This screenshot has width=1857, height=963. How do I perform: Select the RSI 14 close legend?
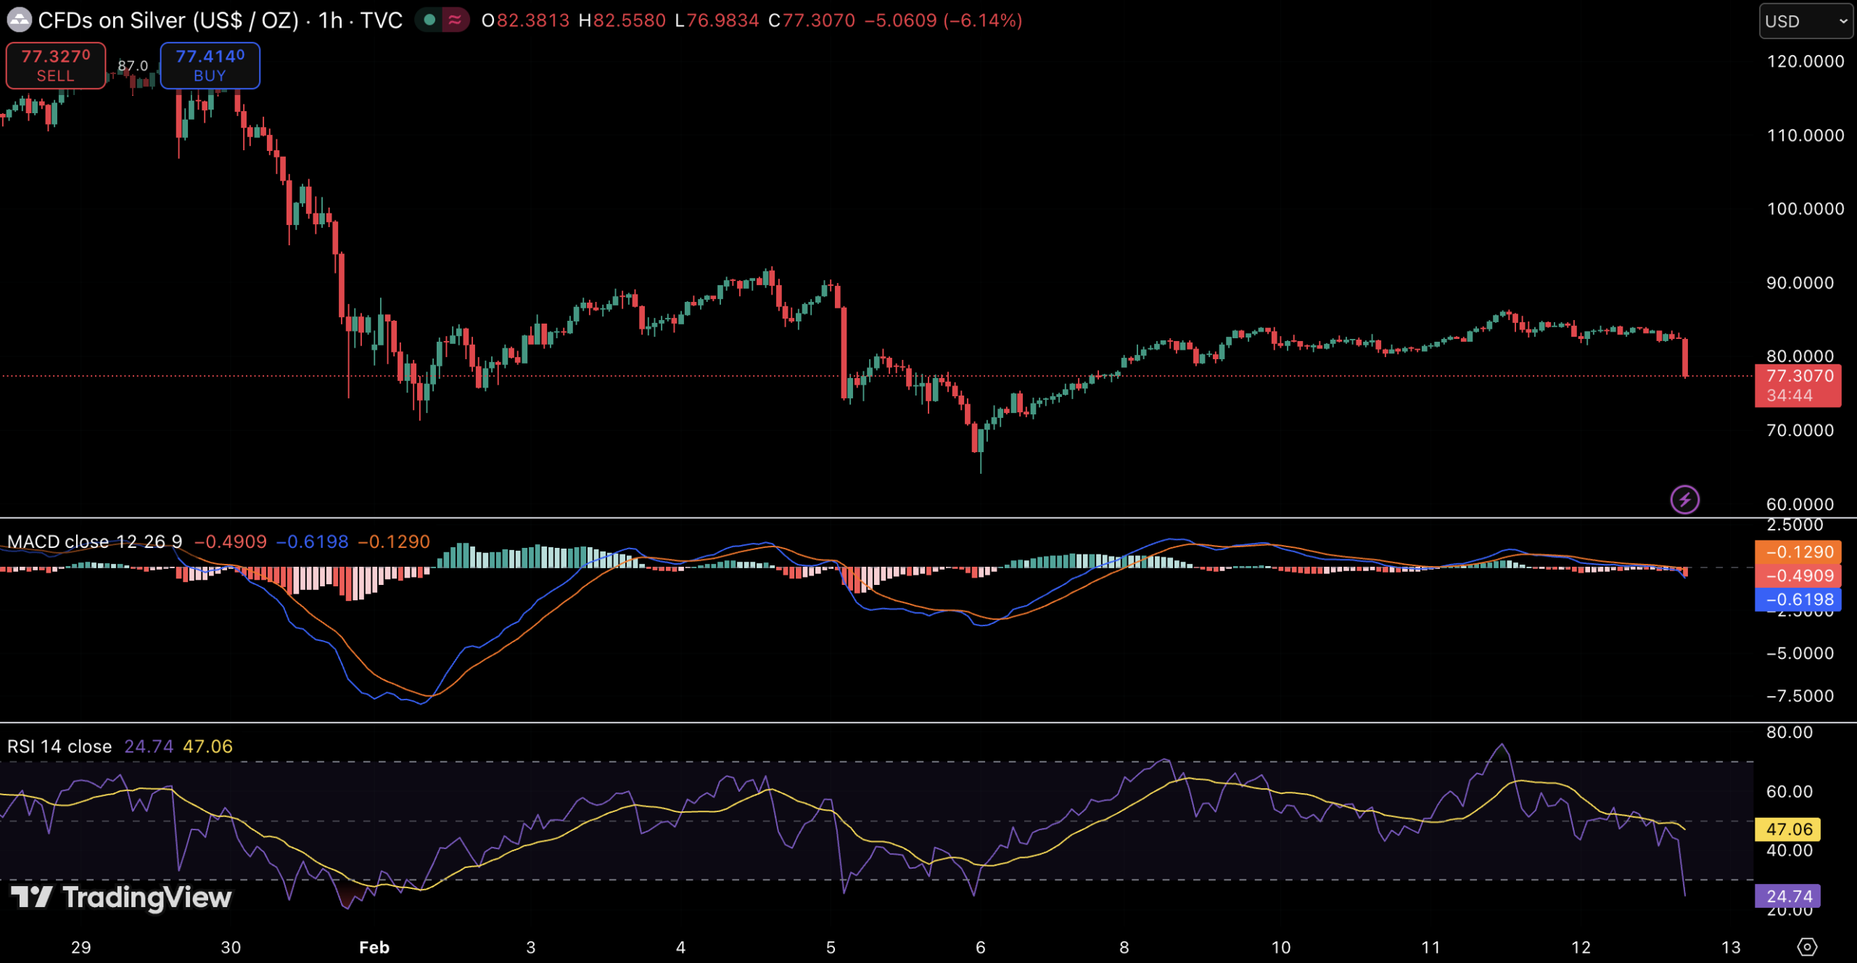(59, 746)
